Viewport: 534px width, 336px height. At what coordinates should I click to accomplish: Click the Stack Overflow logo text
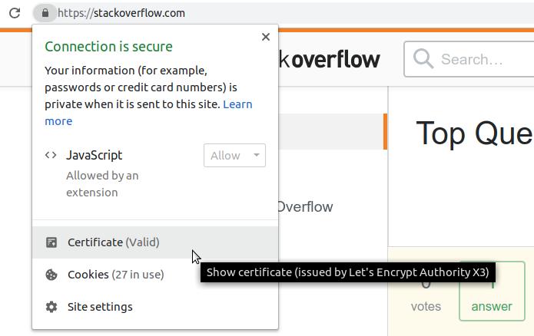330,60
